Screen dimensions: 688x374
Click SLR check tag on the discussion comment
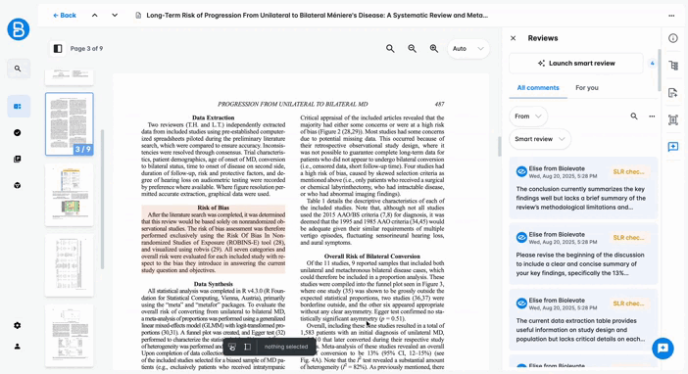pyautogui.click(x=629, y=238)
